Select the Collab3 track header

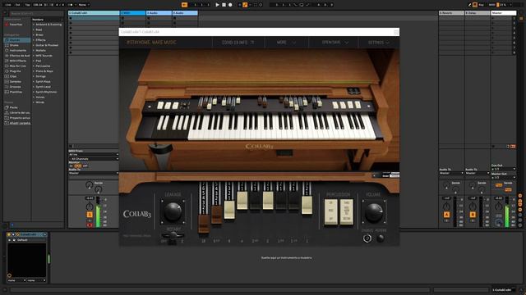(x=94, y=13)
